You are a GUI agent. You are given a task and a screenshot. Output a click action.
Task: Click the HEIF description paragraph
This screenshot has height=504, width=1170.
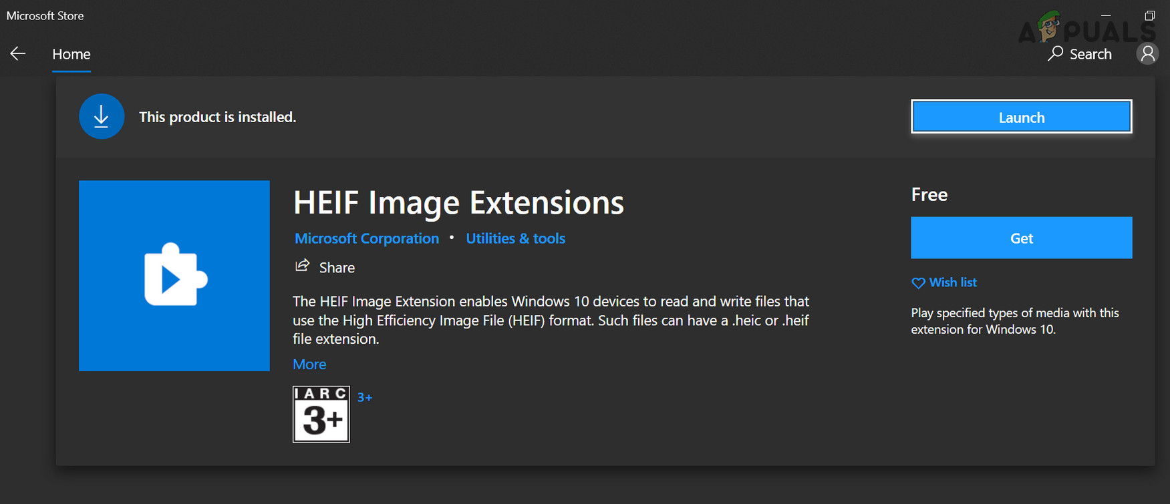click(551, 320)
